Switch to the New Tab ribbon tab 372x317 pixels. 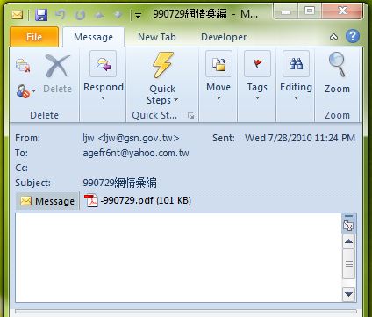coord(157,37)
